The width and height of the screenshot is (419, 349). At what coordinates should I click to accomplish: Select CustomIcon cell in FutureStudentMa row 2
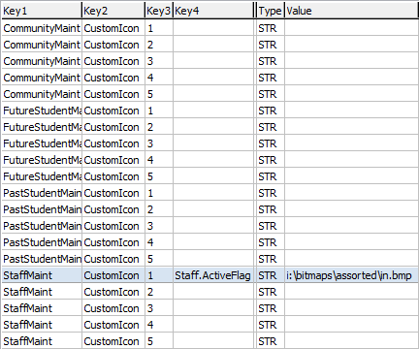113,127
